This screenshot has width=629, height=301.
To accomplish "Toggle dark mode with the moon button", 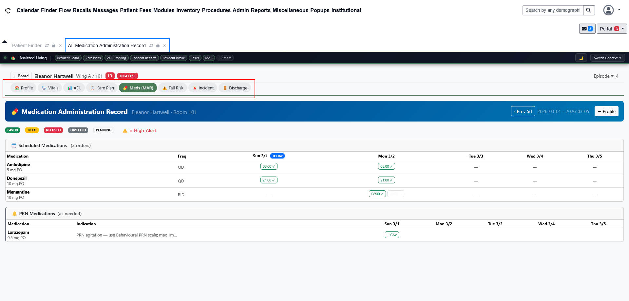I will [581, 58].
